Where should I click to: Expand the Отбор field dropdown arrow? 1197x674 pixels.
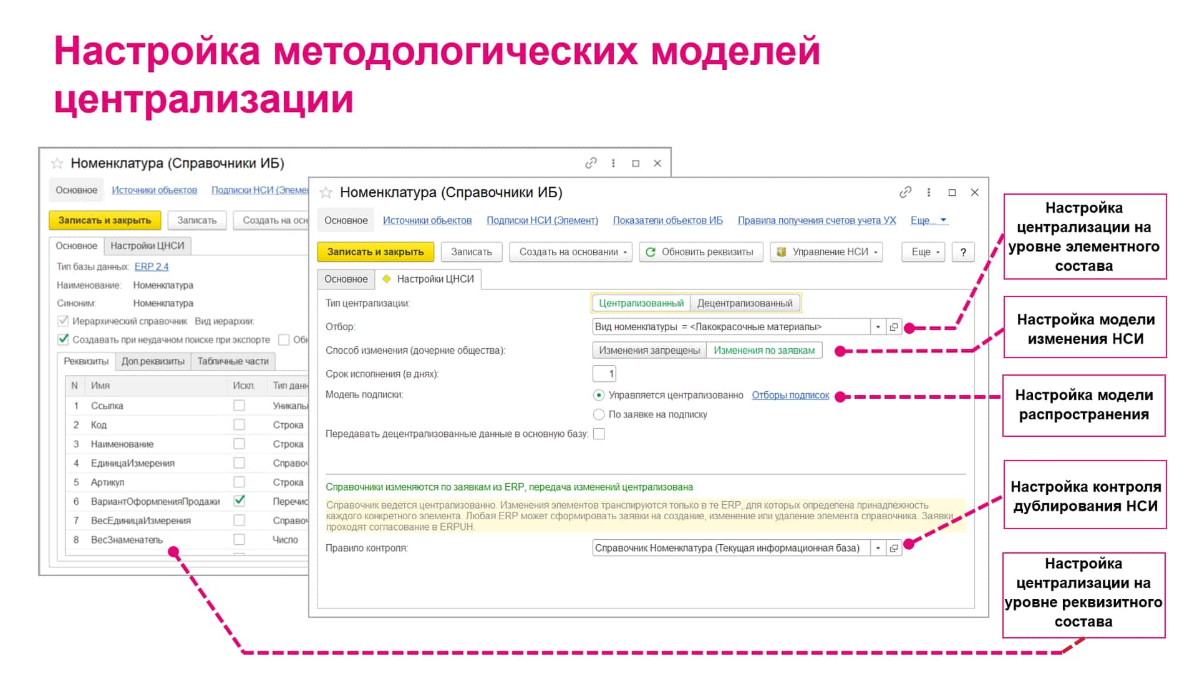(x=878, y=327)
